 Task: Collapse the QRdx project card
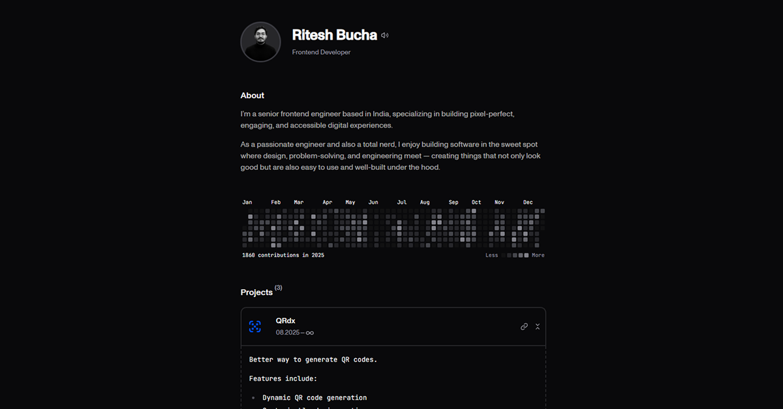click(x=537, y=326)
